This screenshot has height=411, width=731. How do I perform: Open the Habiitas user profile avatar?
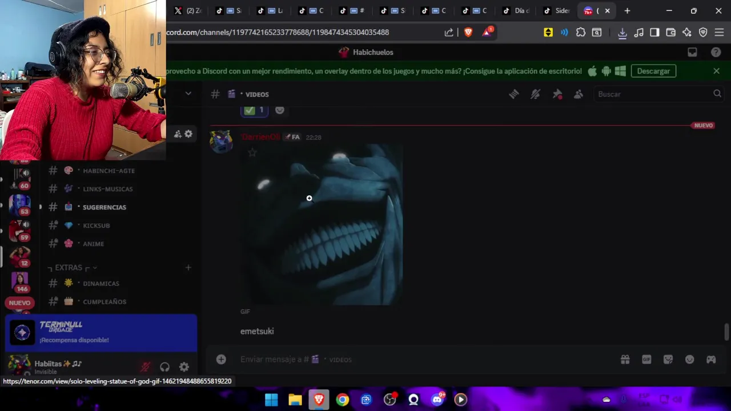coord(19,365)
